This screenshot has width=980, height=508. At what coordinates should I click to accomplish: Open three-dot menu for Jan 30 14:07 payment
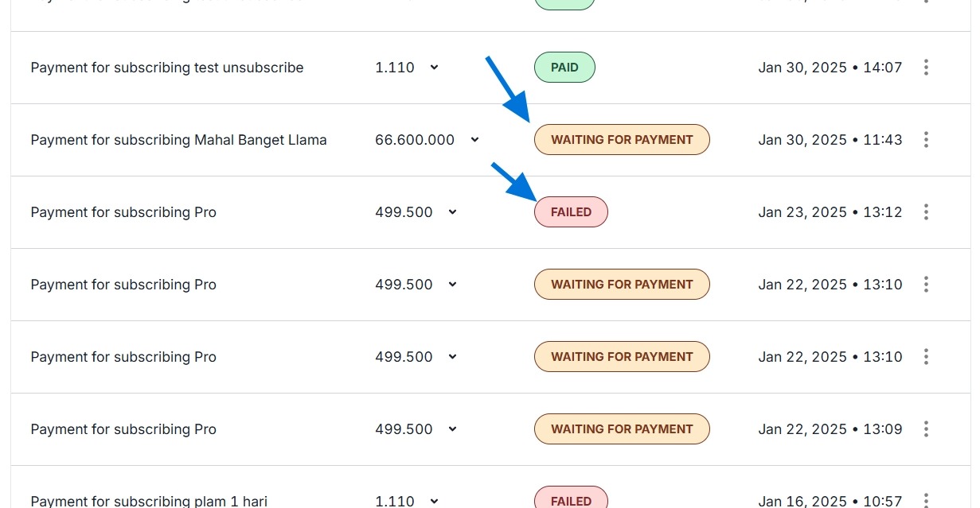(x=926, y=68)
